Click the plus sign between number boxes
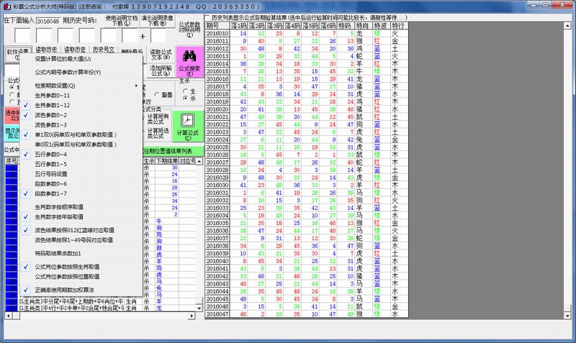The width and height of the screenshot is (576, 343). pos(143,36)
